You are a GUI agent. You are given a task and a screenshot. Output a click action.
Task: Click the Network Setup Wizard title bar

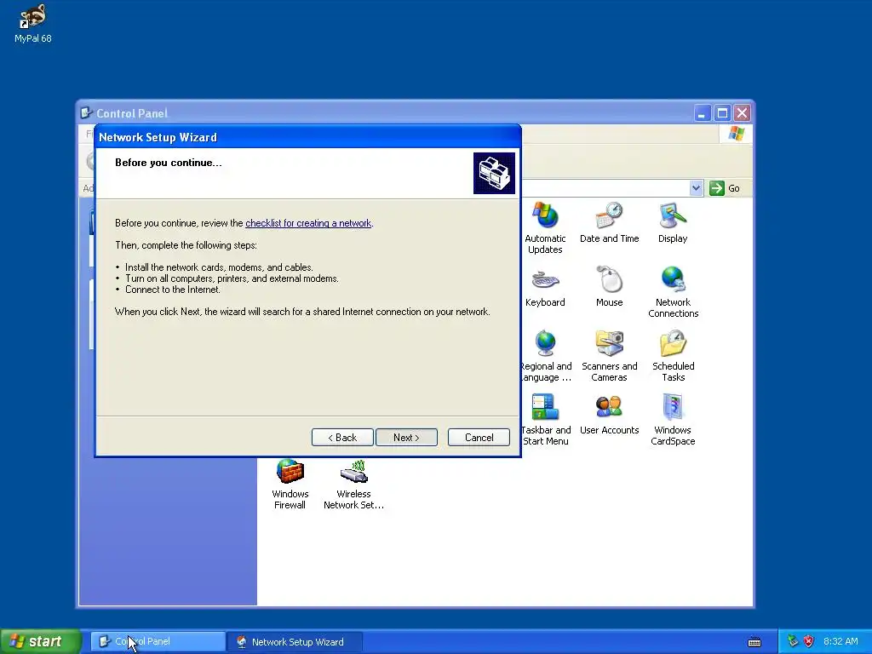click(307, 137)
